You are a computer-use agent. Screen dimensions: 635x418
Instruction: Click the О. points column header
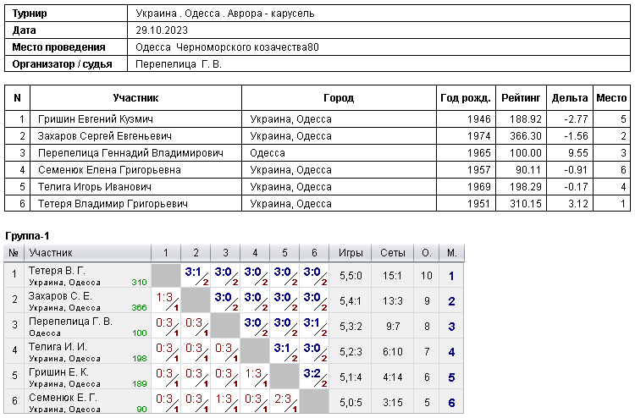(427, 253)
